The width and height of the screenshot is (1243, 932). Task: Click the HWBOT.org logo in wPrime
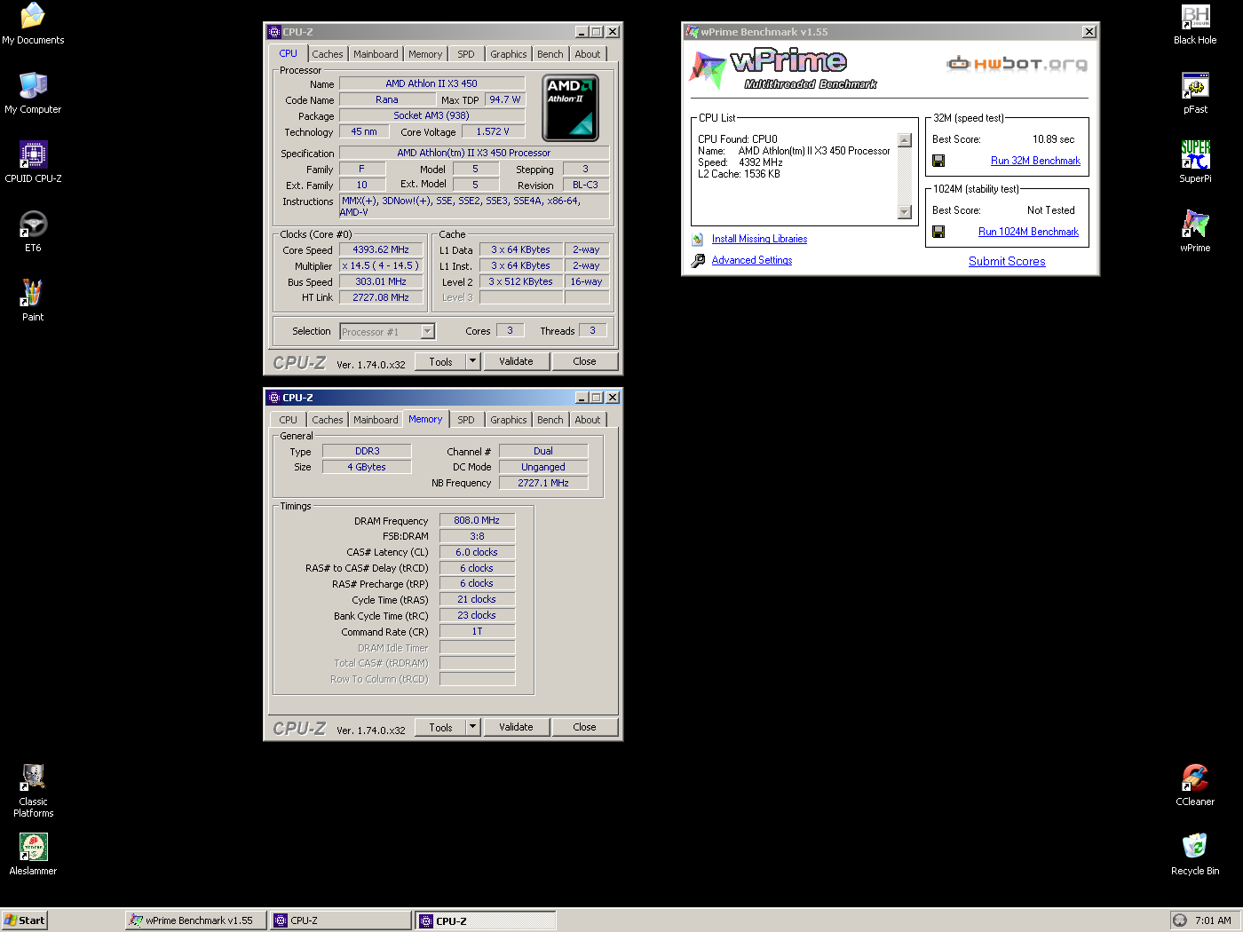pyautogui.click(x=1017, y=63)
